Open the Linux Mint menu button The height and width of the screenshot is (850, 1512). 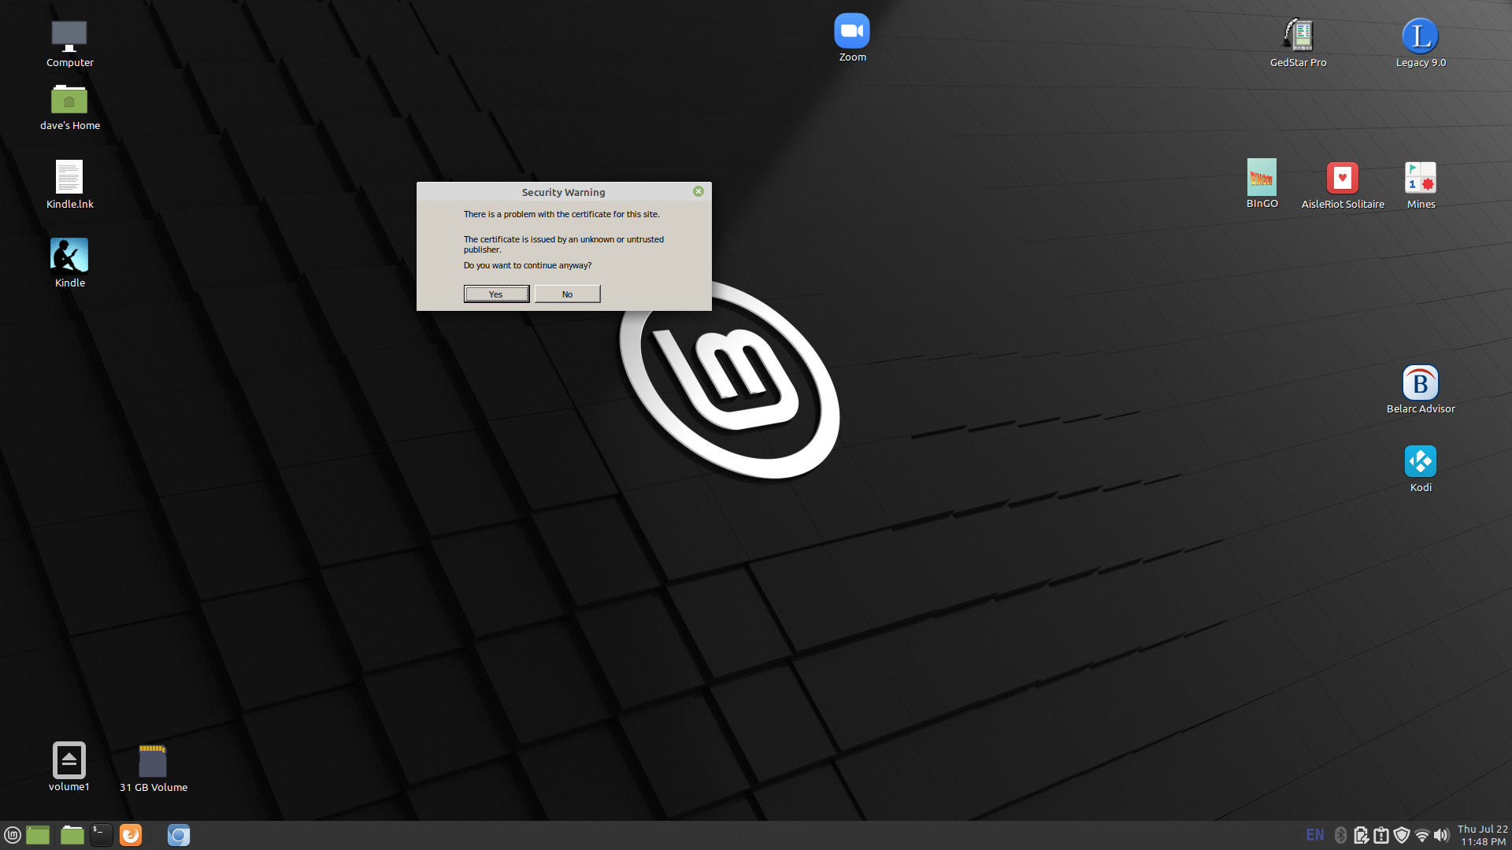pyautogui.click(x=13, y=835)
